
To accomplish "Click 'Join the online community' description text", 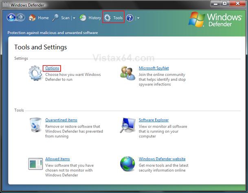I will pos(162,79).
